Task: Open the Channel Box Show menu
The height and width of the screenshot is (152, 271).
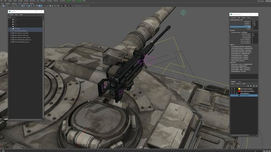Action: click(249, 18)
